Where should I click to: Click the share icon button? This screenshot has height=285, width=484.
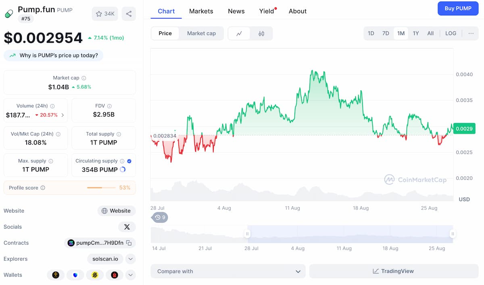(x=129, y=14)
